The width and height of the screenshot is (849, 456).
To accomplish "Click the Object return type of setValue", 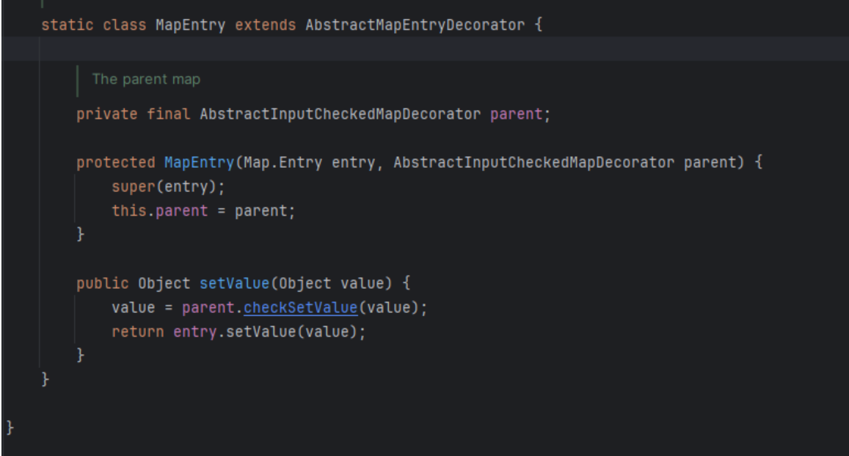I will (x=164, y=284).
